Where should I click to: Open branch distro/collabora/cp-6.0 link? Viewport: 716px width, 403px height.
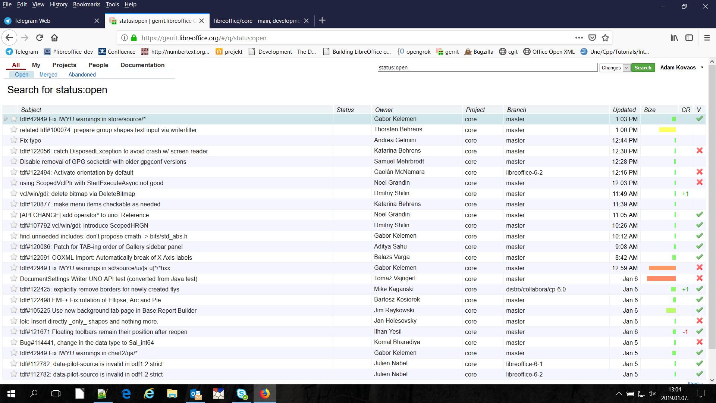pos(536,289)
